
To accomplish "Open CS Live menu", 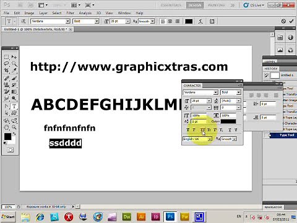I will click(254, 5).
